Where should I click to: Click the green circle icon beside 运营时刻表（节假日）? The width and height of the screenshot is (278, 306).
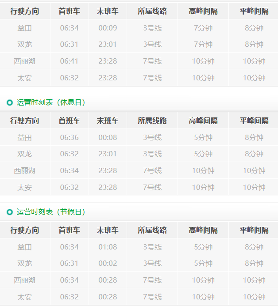pos(10,212)
